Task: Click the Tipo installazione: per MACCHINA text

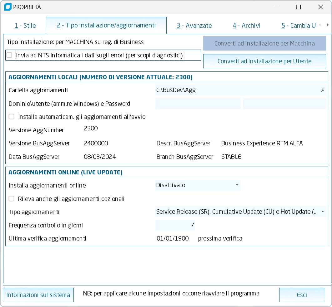Action: 75,42
